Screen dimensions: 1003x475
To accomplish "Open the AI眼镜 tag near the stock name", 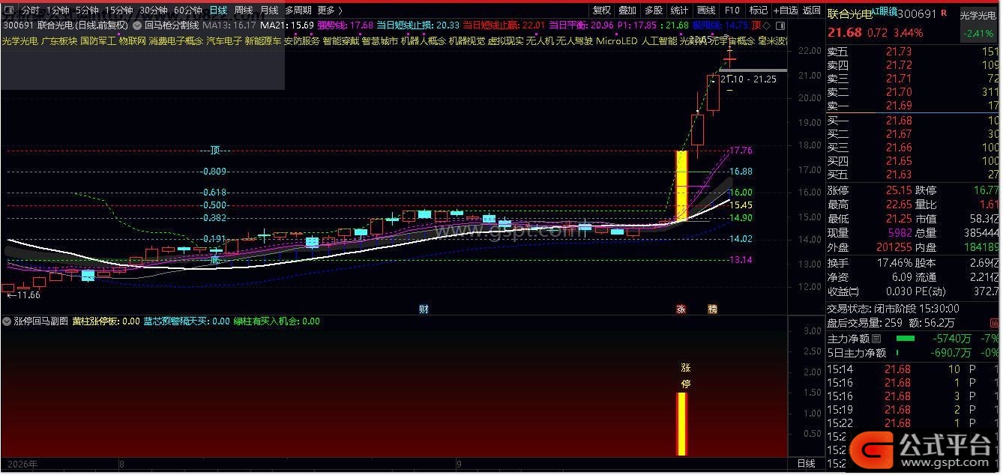I will pos(884,11).
